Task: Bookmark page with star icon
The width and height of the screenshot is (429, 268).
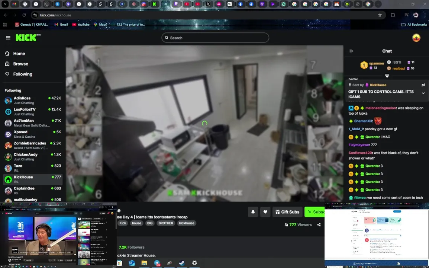Action: click(380, 15)
